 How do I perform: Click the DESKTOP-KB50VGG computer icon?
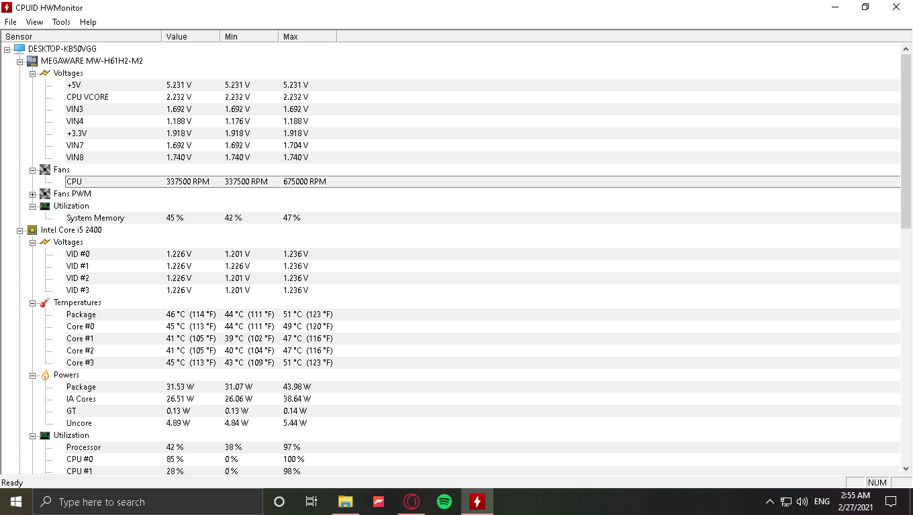(19, 49)
